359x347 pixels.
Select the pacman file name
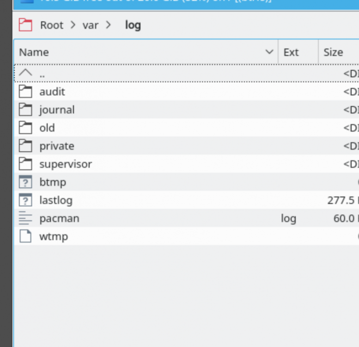point(60,219)
